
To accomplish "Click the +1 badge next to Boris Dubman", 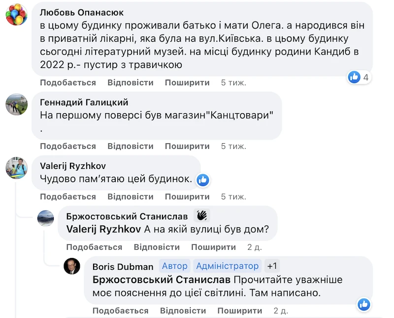I will pyautogui.click(x=272, y=266).
